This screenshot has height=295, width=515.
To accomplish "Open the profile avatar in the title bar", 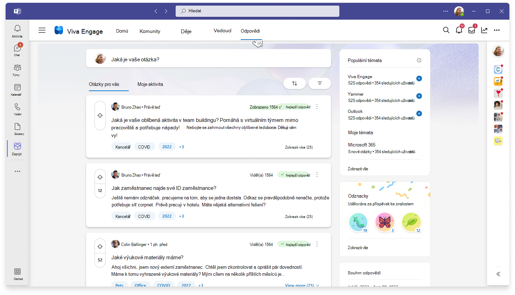I will 459,11.
